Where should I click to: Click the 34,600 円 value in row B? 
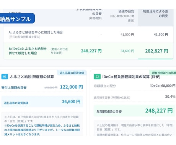coord(127,51)
